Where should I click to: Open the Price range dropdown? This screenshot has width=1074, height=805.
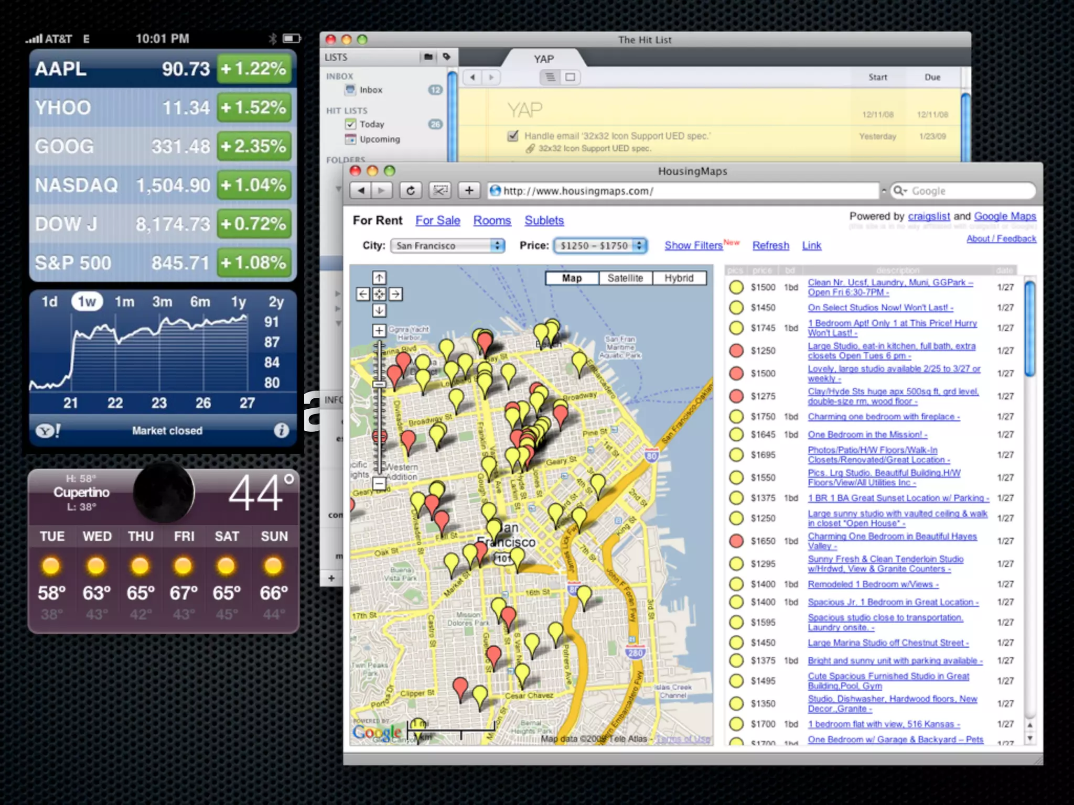coord(600,246)
